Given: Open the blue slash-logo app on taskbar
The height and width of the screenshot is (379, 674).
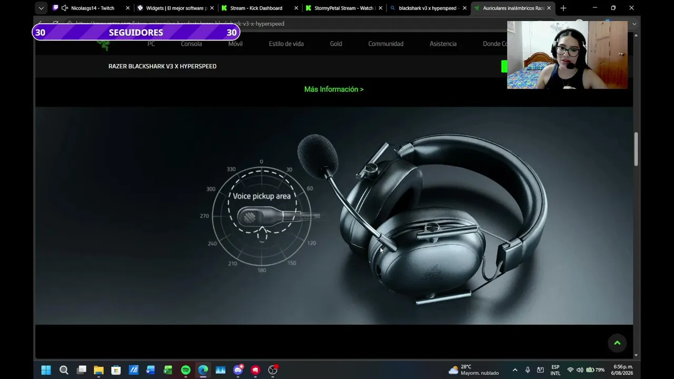Looking at the screenshot, I should [x=133, y=370].
